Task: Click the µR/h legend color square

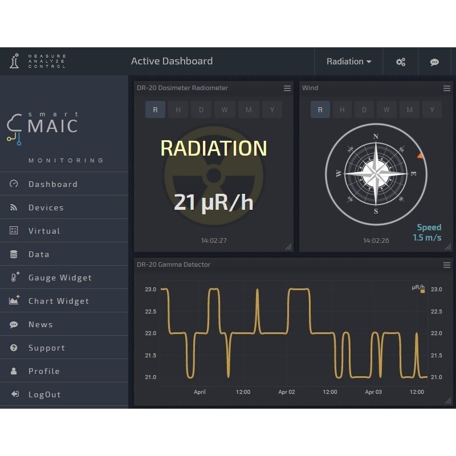Action: 422,291
